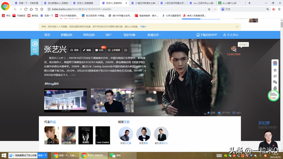Click the share icon near 4867

pyautogui.click(x=234, y=113)
